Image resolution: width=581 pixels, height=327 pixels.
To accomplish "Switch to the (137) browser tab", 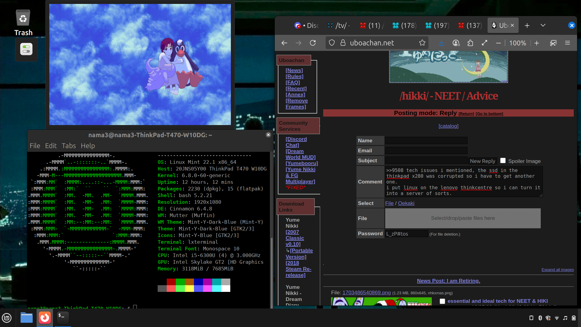I will coord(470,25).
